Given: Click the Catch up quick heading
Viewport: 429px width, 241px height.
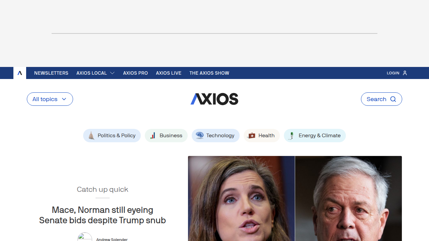Looking at the screenshot, I should pos(103,189).
